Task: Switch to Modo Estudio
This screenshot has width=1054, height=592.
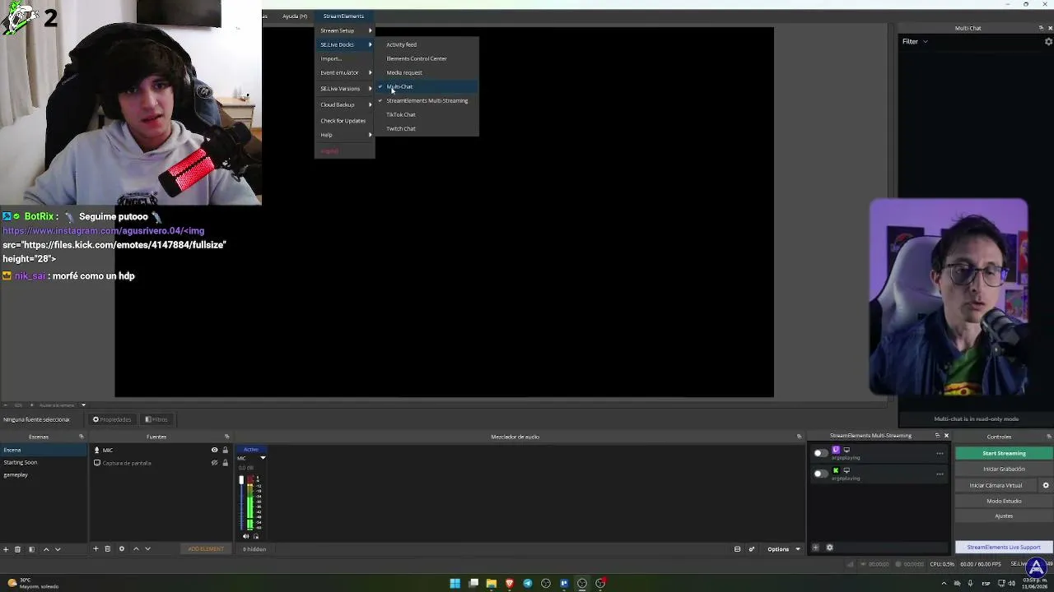Action: [x=1004, y=501]
